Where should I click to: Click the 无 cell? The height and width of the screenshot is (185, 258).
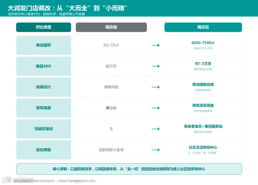coord(111,129)
